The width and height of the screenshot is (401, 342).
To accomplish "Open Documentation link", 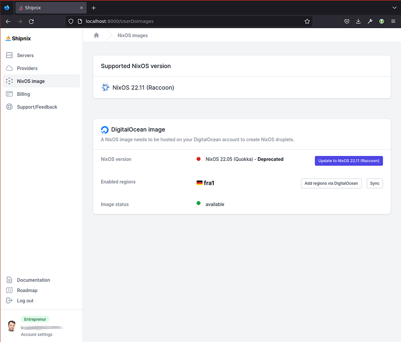I will [x=34, y=280].
